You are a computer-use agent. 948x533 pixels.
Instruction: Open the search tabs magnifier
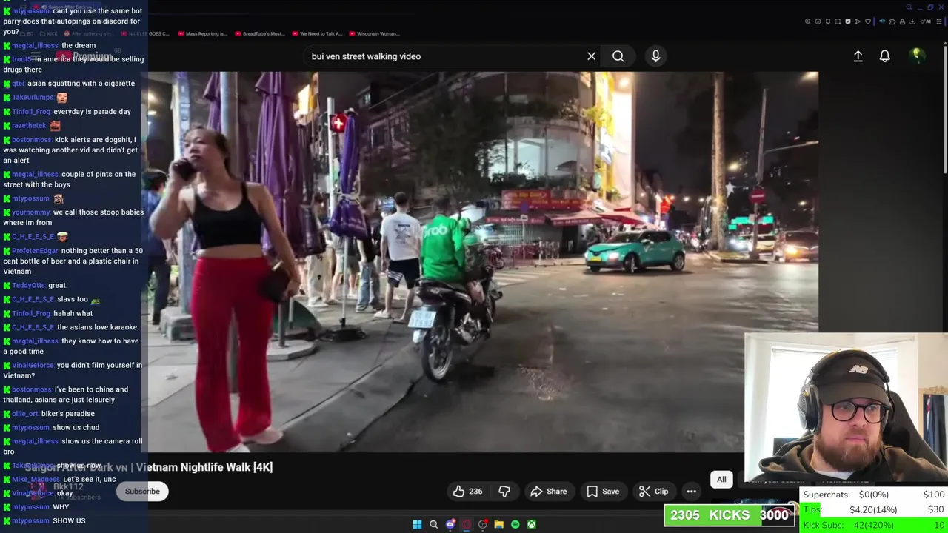click(x=909, y=7)
